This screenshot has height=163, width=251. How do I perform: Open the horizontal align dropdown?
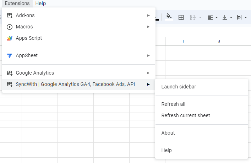[x=212, y=17]
